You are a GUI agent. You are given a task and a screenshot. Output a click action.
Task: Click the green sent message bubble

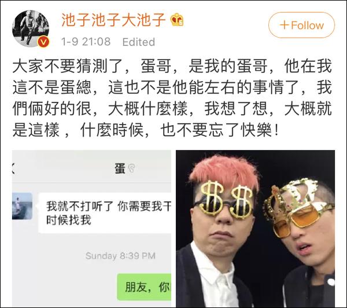(x=144, y=287)
